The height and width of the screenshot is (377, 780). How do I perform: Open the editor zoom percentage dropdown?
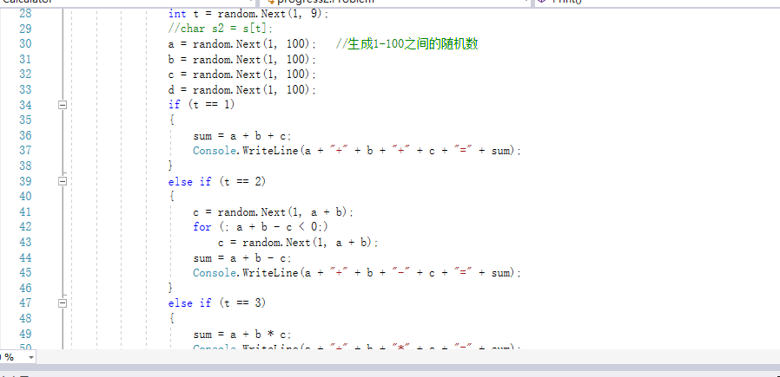pos(31,357)
